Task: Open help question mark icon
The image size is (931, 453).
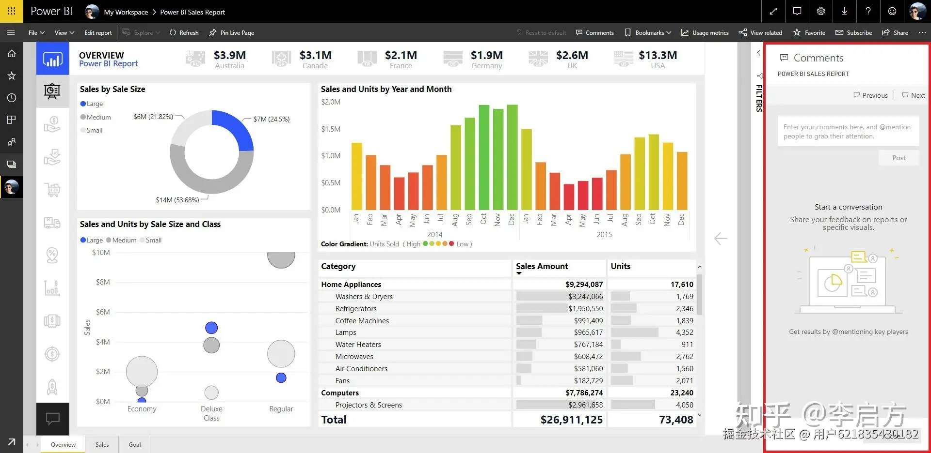Action: click(x=868, y=11)
